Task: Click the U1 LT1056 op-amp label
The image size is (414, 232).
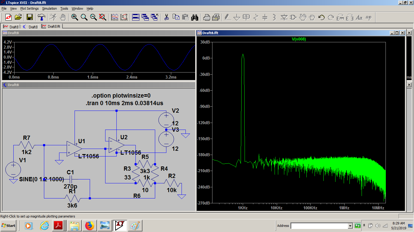Action: pyautogui.click(x=88, y=156)
